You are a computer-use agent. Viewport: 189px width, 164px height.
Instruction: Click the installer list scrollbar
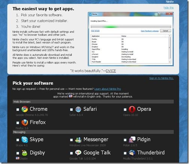click(x=169, y=49)
